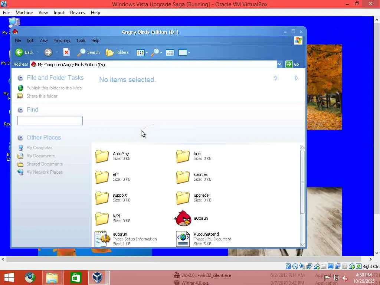The height and width of the screenshot is (285, 380).
Task: Click the Address bar path field
Action: (x=153, y=64)
